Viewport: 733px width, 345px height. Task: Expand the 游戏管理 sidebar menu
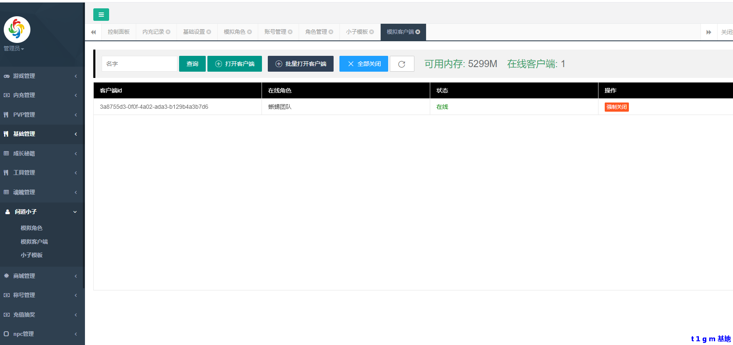point(41,76)
